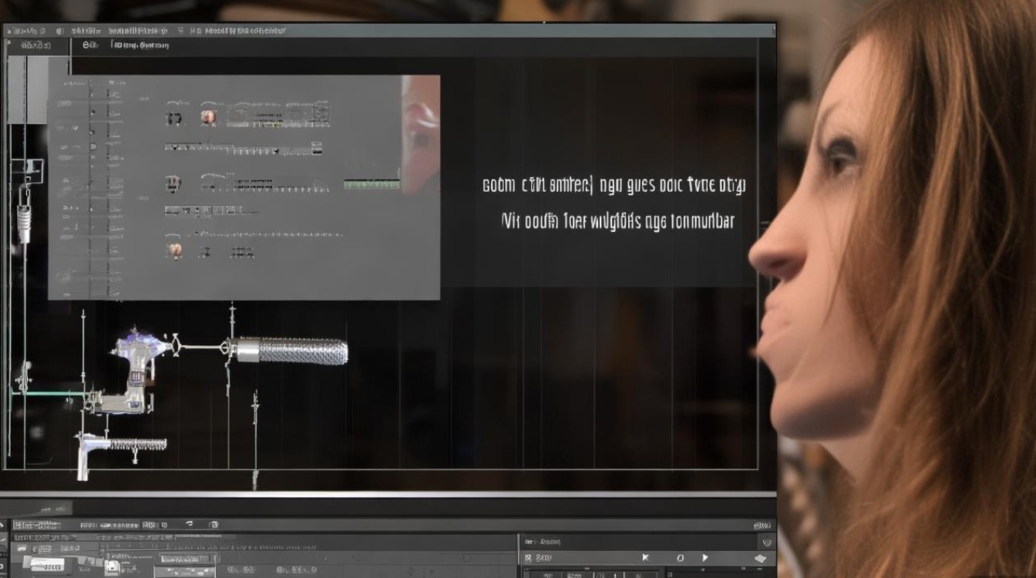Screen dimensions: 1036x578
Task: Click the dark icon in the third overlay row
Action: click(x=173, y=183)
